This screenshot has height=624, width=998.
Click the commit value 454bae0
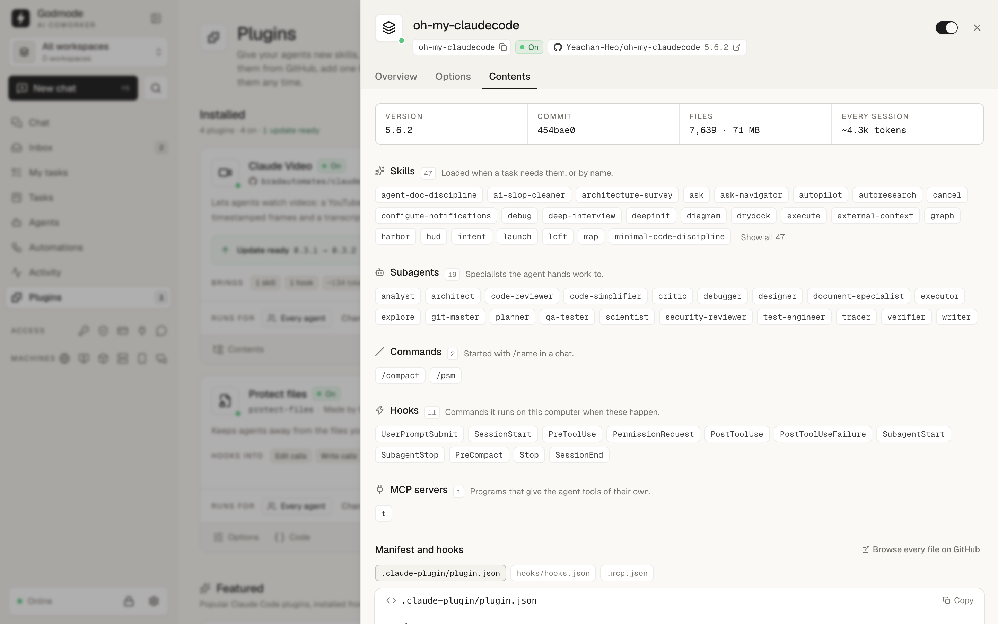point(556,130)
